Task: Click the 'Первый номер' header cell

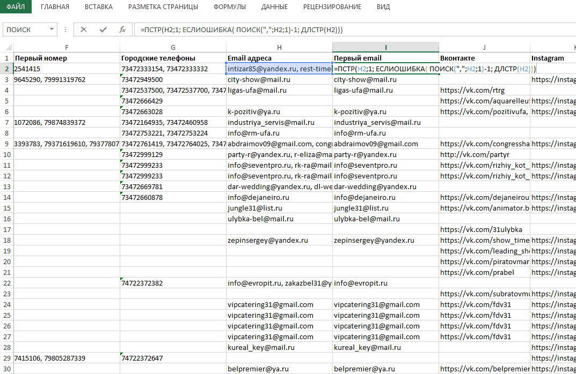Action: click(67, 58)
